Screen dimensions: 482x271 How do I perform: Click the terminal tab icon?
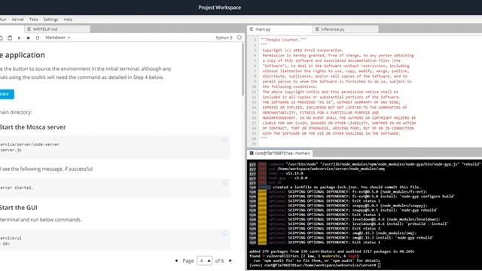pos(252,153)
